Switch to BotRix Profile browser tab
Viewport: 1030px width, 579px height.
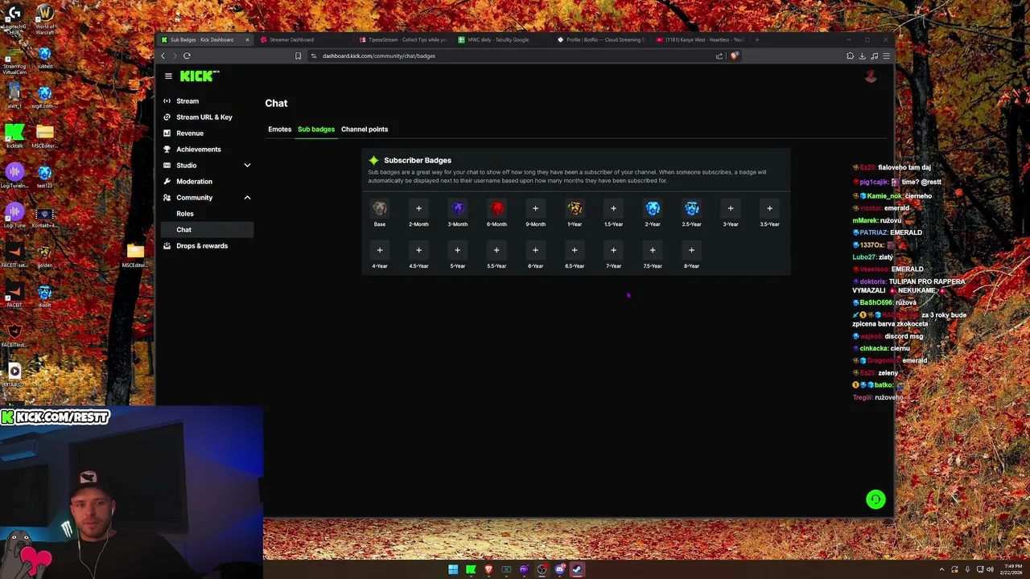(599, 39)
